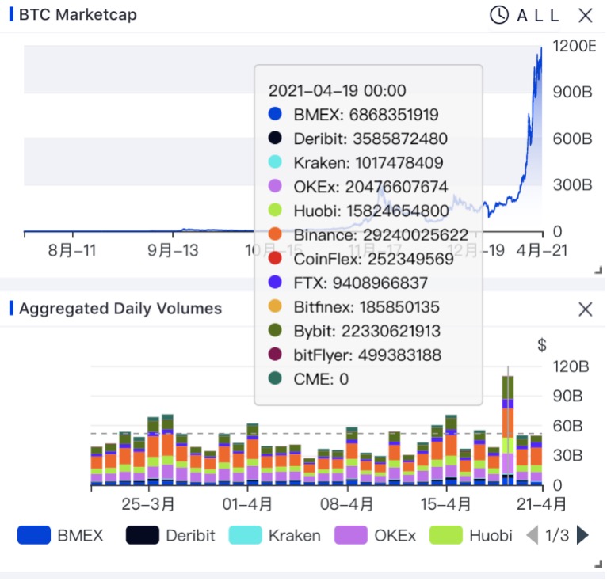
Task: Click the 8月-11 marketcap axis label
Action: point(72,251)
